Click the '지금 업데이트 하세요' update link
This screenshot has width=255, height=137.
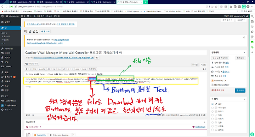click(66, 24)
